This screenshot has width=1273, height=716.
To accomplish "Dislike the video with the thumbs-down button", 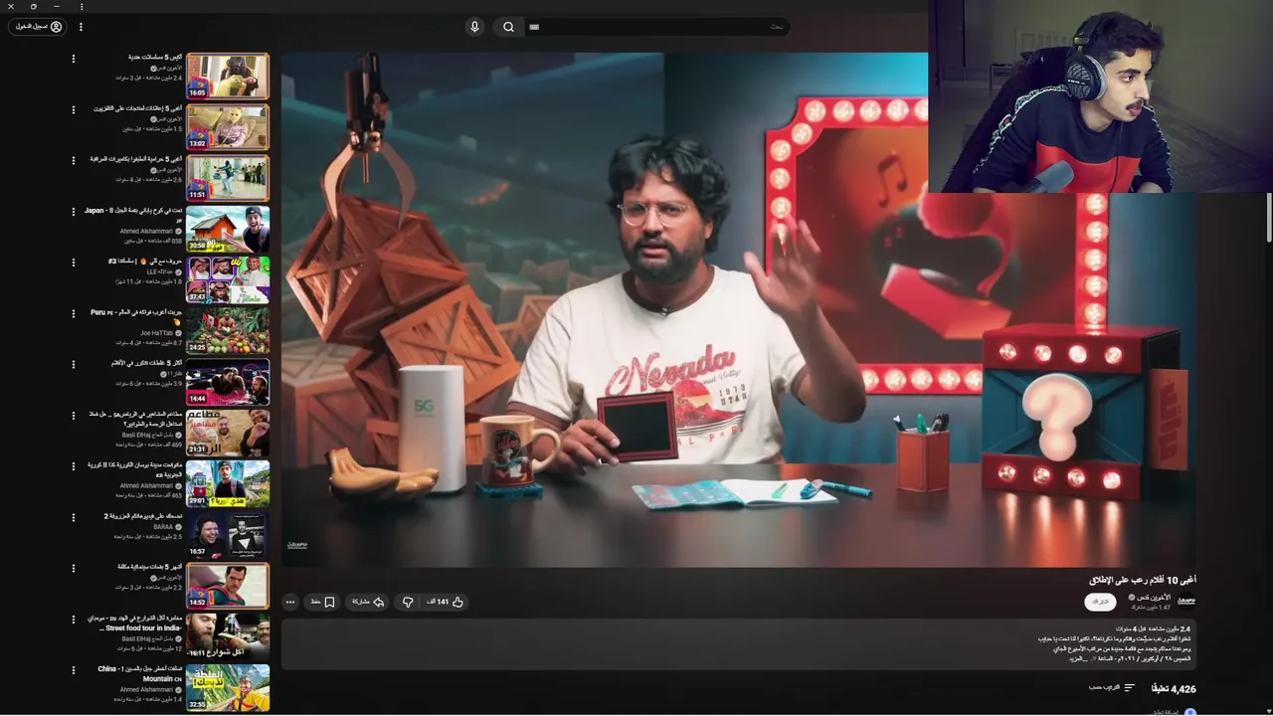I will [408, 602].
